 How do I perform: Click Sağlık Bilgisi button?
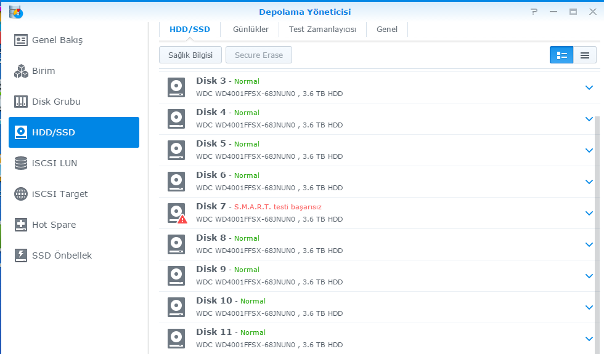[x=190, y=55]
